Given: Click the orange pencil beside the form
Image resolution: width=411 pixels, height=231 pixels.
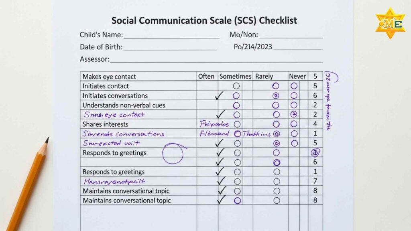Looking at the screenshot, I should coord(28,184).
